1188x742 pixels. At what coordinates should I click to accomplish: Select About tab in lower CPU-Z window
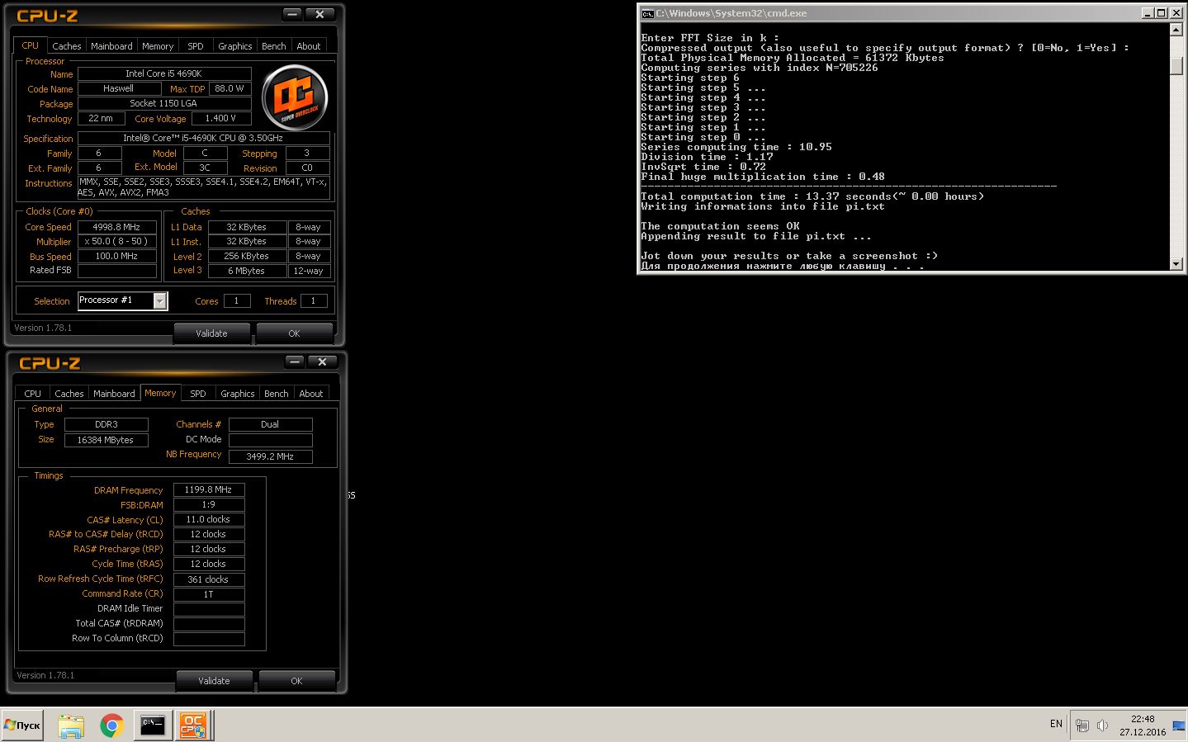pos(311,394)
